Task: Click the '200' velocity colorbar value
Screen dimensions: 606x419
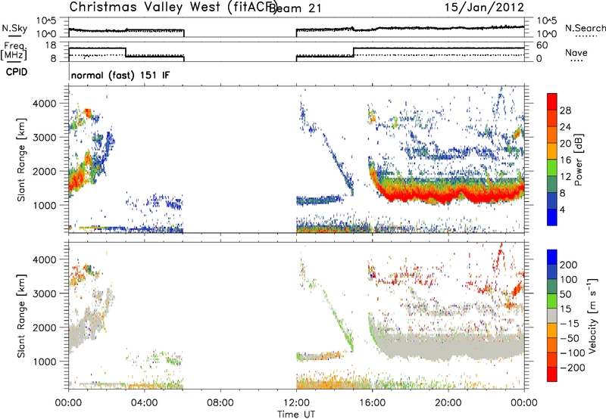Action: [568, 265]
